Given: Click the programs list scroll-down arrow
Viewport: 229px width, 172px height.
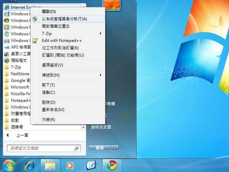Looking at the screenshot, I should [x=83, y=128].
